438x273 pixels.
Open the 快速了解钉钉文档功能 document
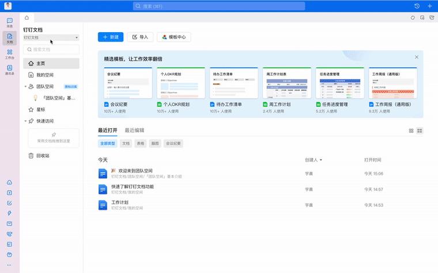(x=133, y=187)
